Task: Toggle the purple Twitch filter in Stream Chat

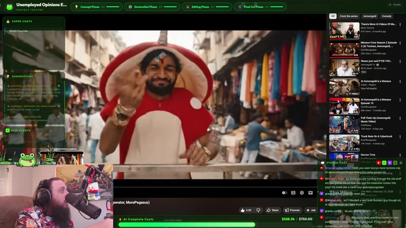Action: click(x=390, y=163)
